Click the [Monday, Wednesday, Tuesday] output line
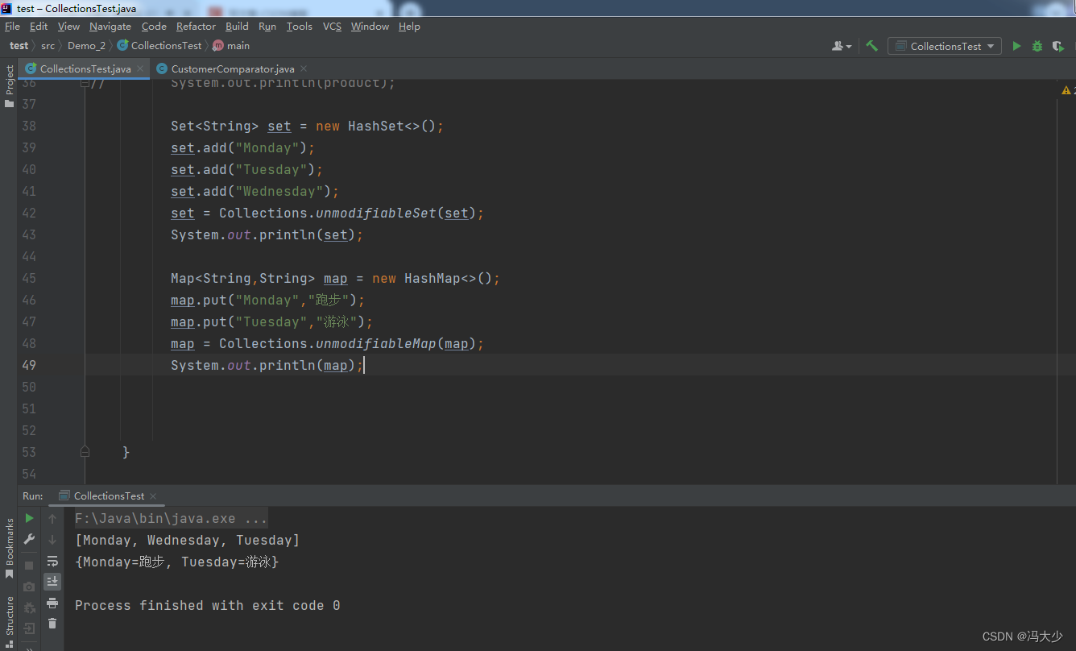 [x=187, y=540]
